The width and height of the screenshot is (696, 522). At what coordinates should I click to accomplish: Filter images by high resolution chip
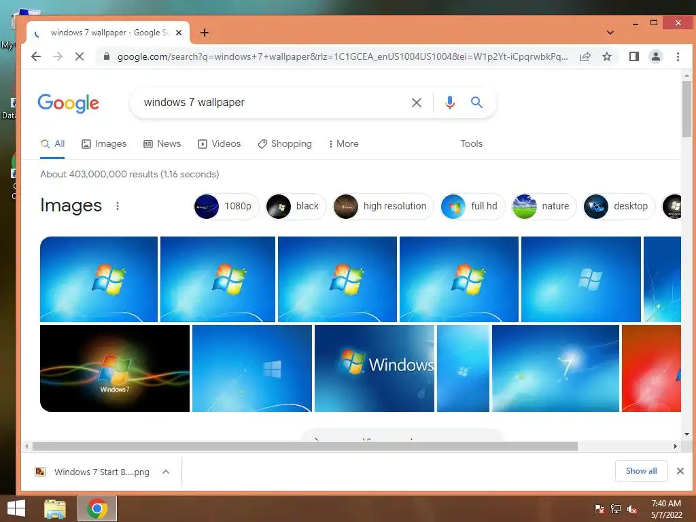click(383, 206)
